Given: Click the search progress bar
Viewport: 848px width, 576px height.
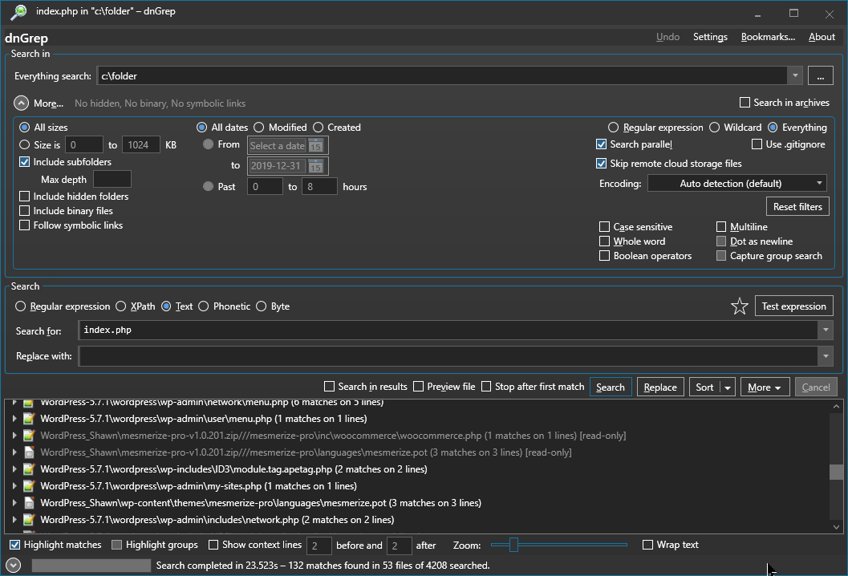Looking at the screenshot, I should point(91,566).
